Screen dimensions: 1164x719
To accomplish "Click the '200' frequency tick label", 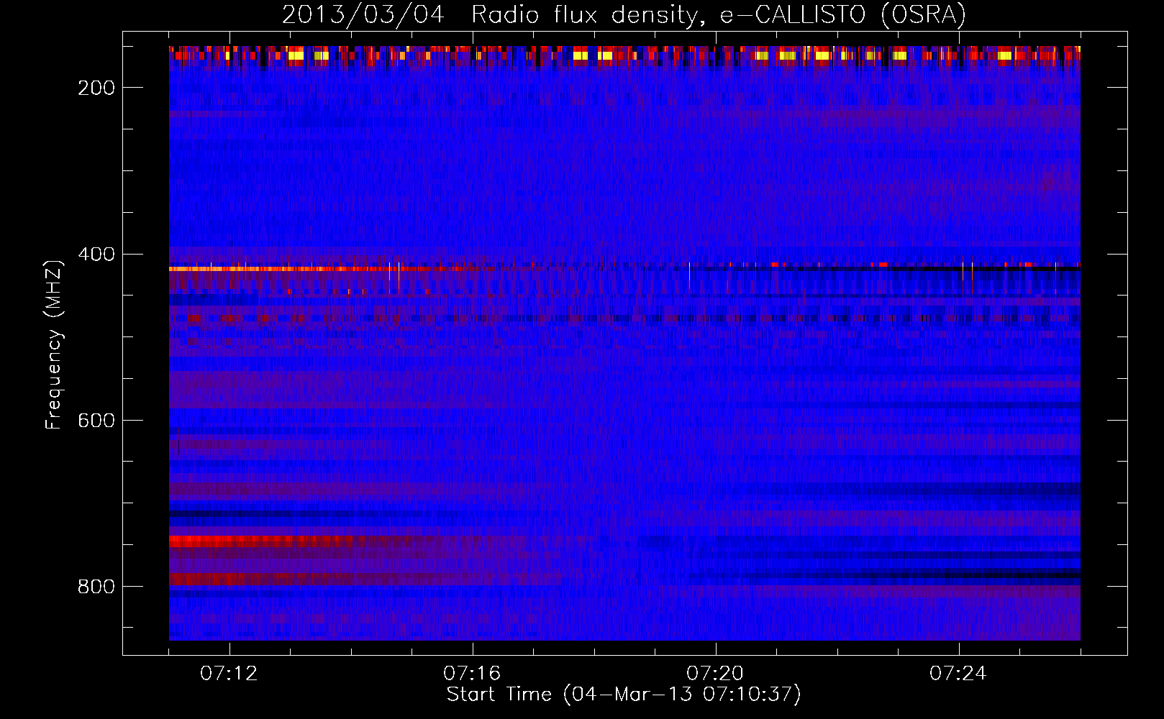I will point(96,88).
